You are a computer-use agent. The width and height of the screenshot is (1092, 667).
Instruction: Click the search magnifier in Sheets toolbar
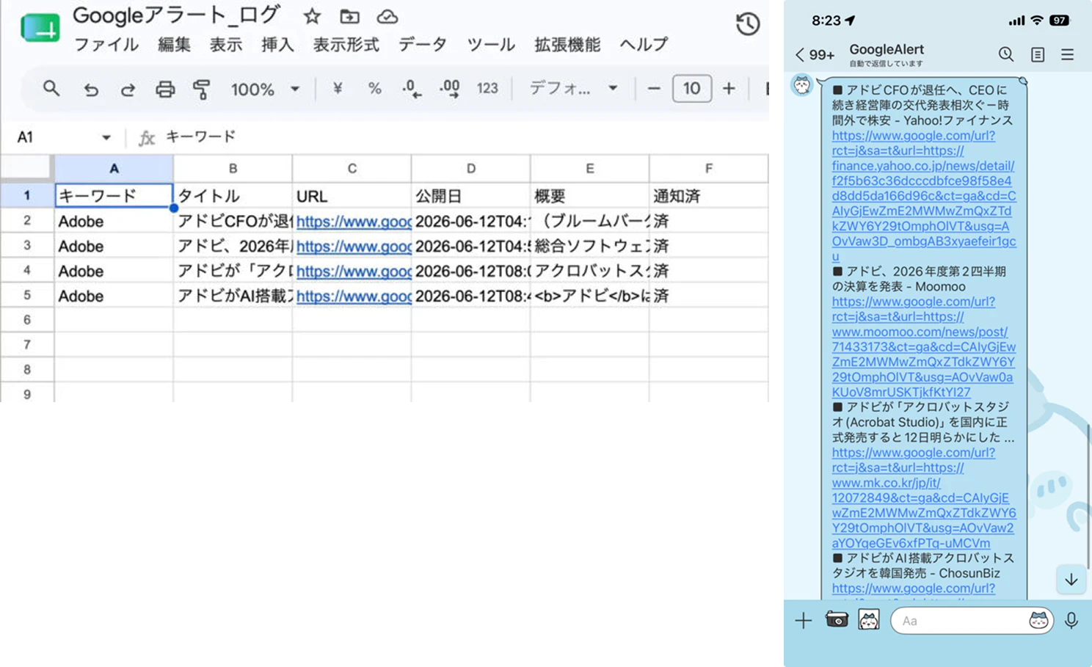click(x=51, y=89)
